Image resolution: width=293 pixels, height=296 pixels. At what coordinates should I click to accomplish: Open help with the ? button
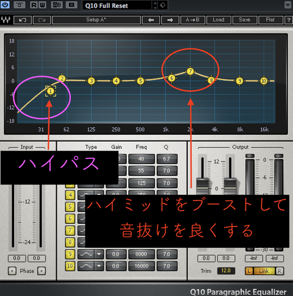(x=289, y=20)
